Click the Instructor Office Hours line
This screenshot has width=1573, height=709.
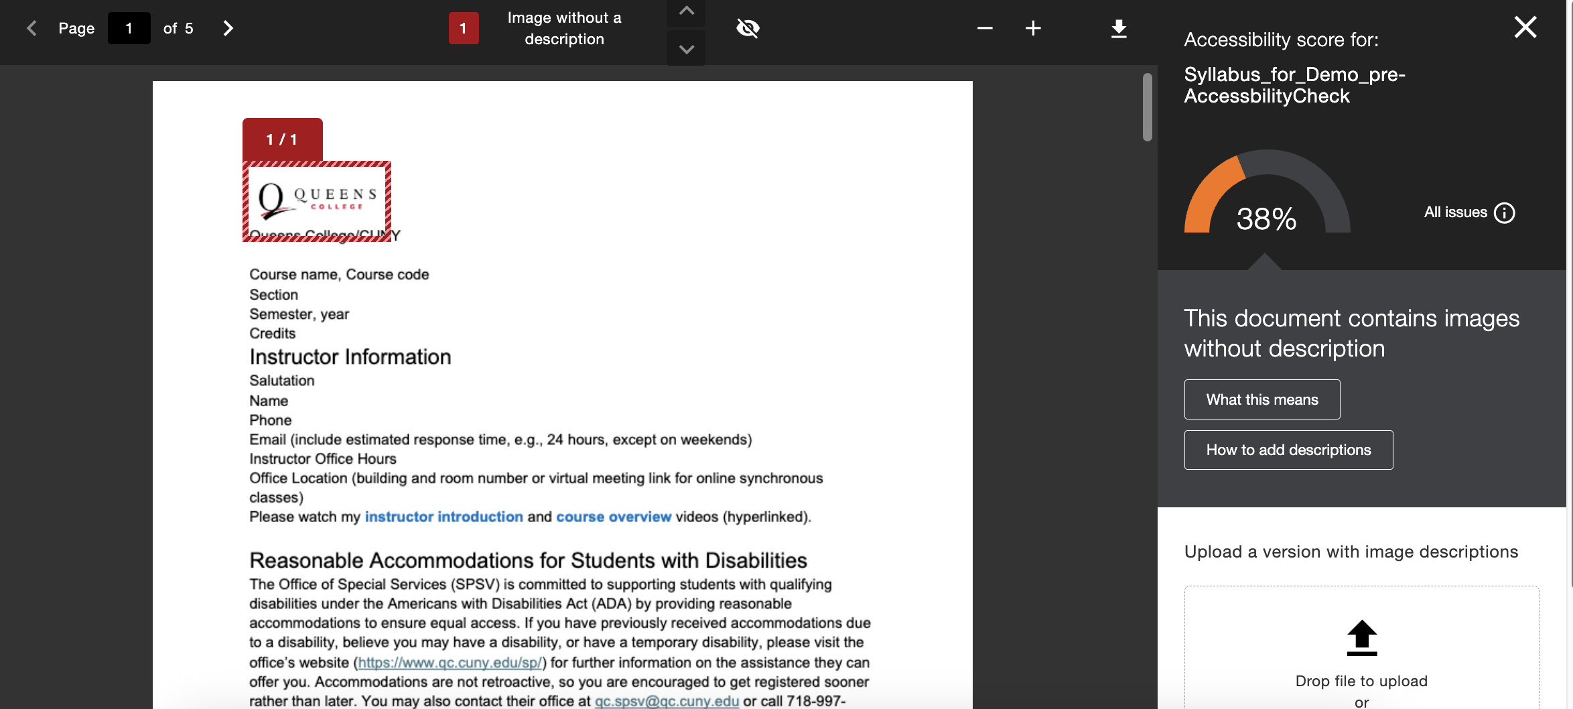[x=323, y=459]
